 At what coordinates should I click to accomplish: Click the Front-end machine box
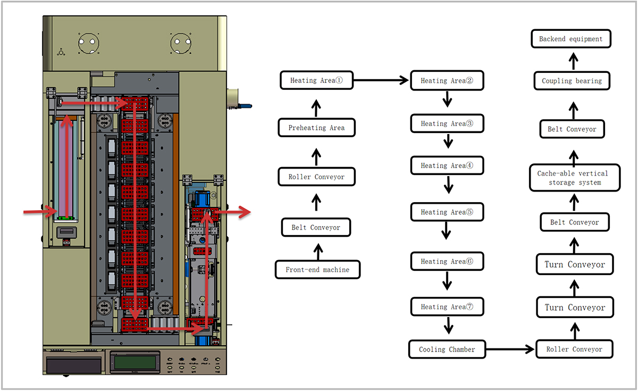tap(317, 270)
